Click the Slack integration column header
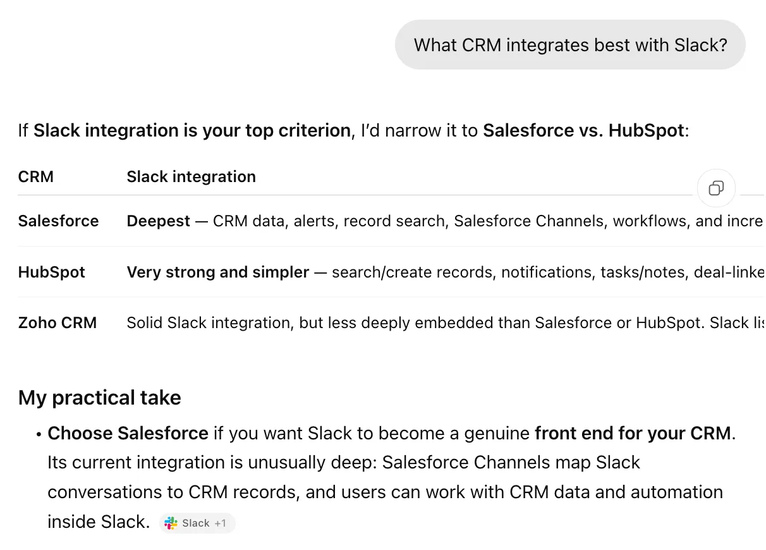 [x=191, y=177]
